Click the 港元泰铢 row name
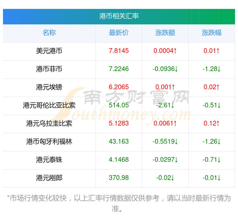Screen dimensions: 238x218 pos(49,160)
